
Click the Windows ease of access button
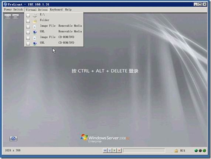click(x=13, y=138)
